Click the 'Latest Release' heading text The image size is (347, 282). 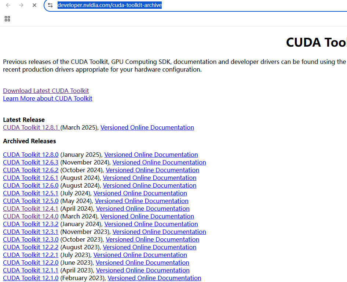pos(24,120)
